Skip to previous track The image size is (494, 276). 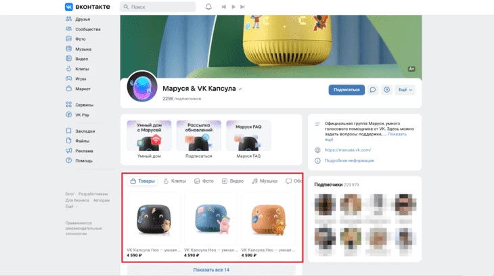pos(224,7)
